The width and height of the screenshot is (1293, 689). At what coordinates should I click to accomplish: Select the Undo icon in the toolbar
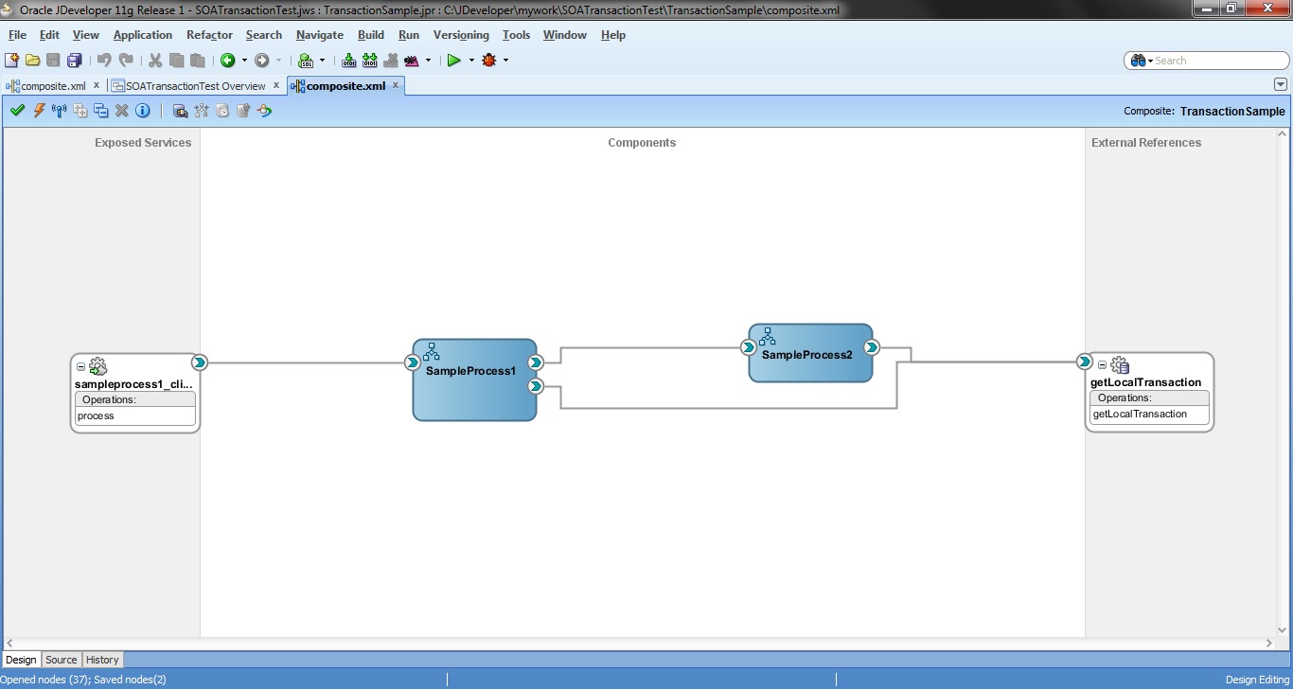click(104, 60)
